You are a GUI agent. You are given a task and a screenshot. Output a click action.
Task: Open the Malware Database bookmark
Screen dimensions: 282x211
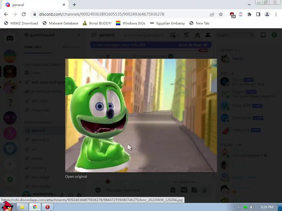60,23
